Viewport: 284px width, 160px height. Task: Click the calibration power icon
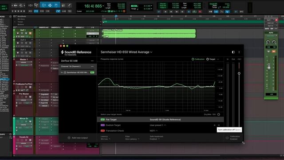227,138
